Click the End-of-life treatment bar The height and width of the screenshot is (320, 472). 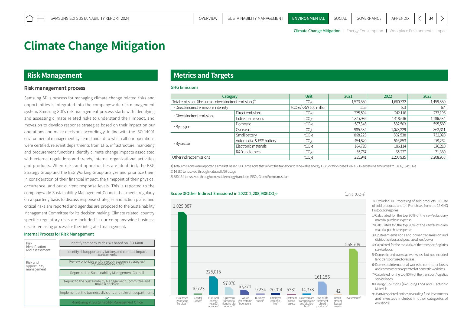coord(322,288)
